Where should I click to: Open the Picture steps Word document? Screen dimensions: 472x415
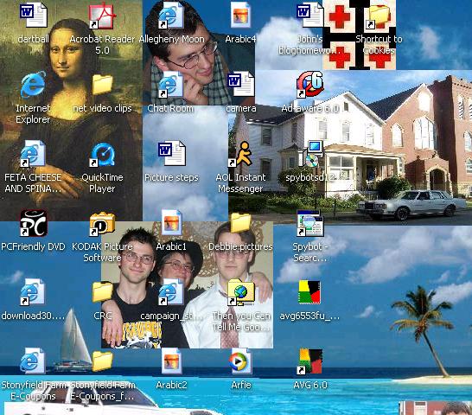(171, 154)
